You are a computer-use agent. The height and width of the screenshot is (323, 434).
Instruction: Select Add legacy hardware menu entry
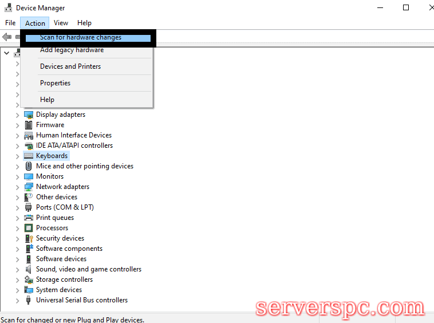[x=72, y=50]
